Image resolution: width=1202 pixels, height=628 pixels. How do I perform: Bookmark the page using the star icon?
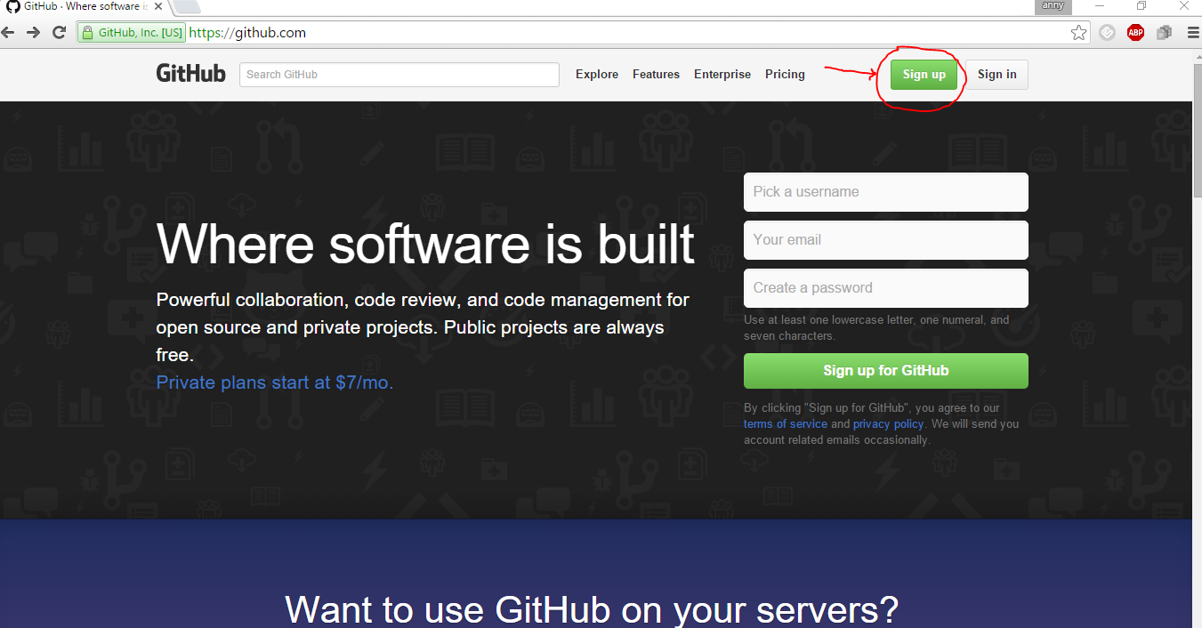pyautogui.click(x=1078, y=32)
